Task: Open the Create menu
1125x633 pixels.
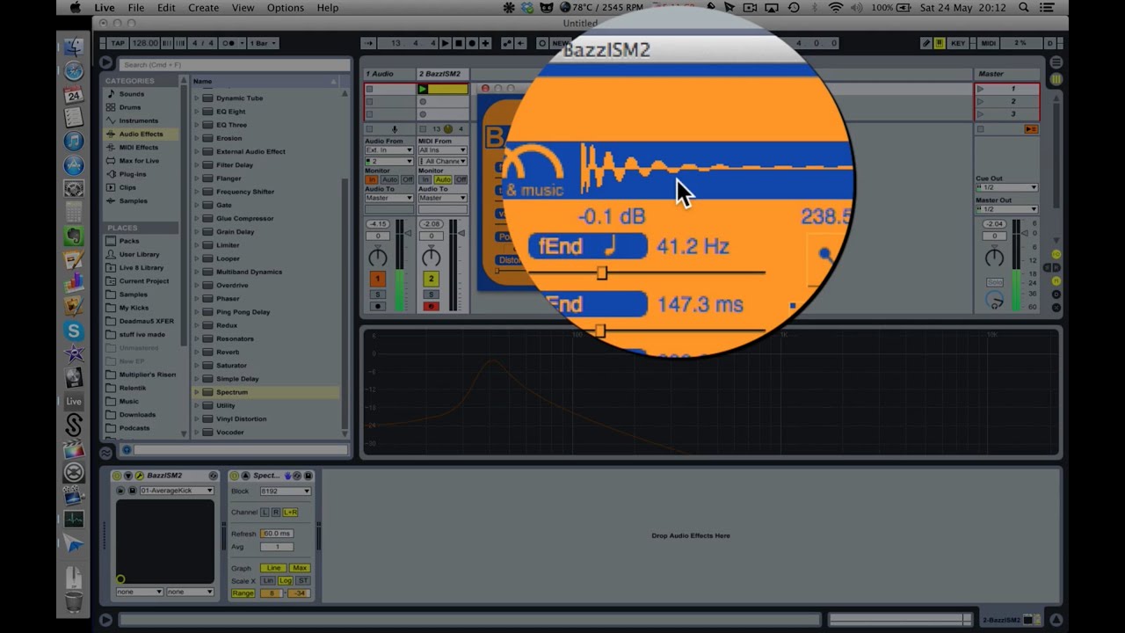Action: [203, 8]
